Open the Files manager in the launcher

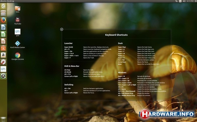coord(3,13)
